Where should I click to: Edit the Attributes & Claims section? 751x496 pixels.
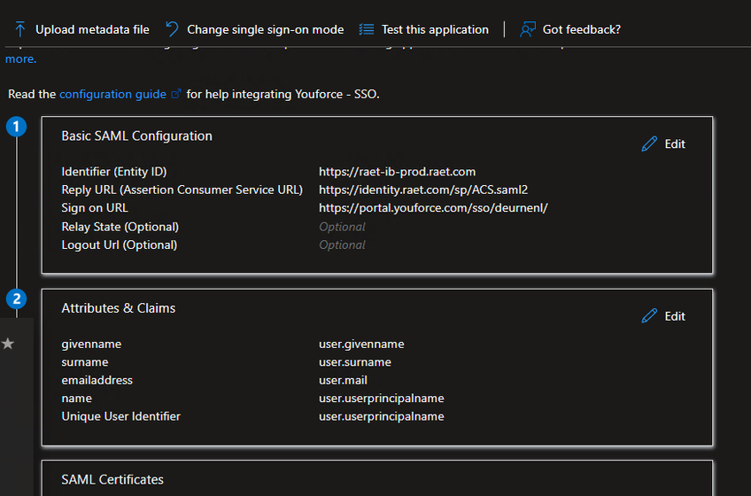point(674,316)
